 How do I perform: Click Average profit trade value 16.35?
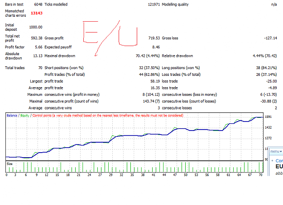(x=155, y=88)
